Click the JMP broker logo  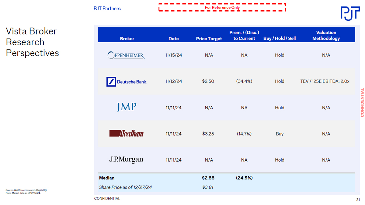coord(127,107)
